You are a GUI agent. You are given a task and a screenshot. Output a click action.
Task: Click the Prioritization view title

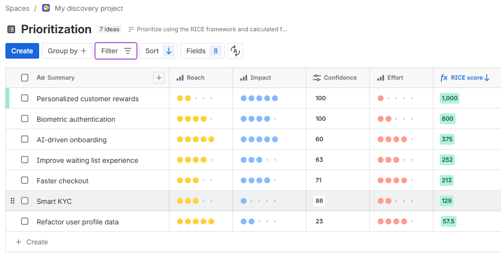click(56, 29)
